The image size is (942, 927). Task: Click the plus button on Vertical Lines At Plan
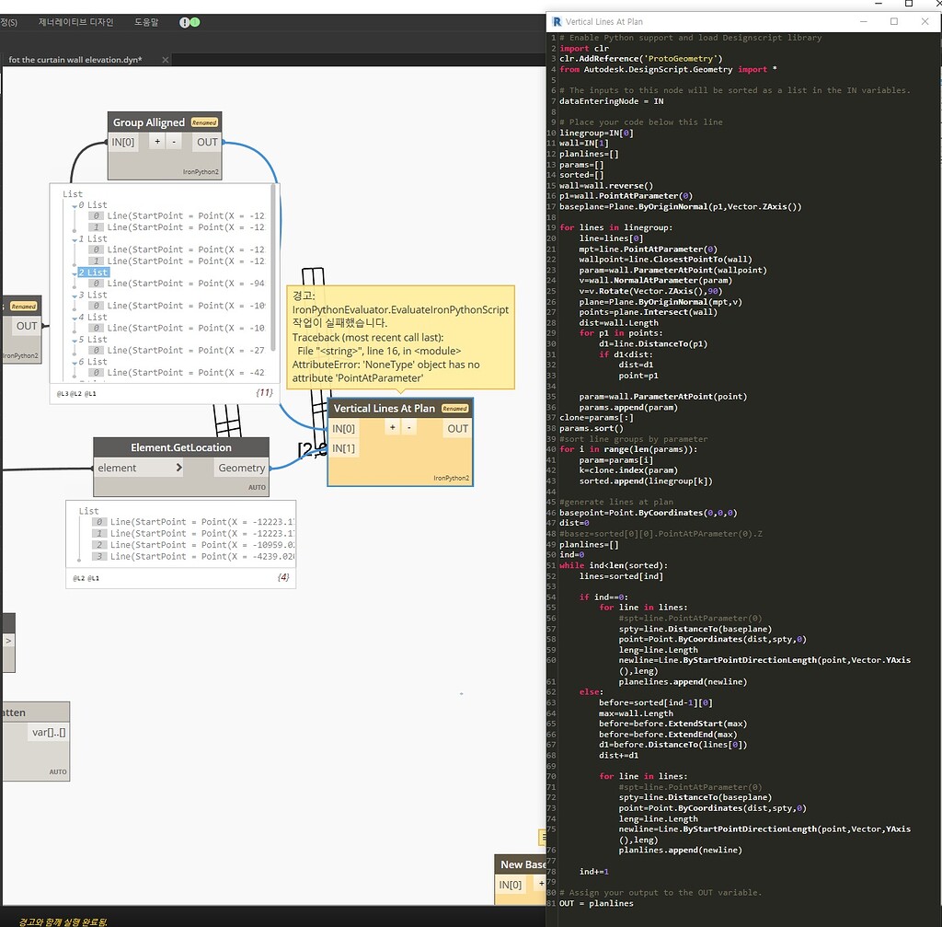(394, 428)
